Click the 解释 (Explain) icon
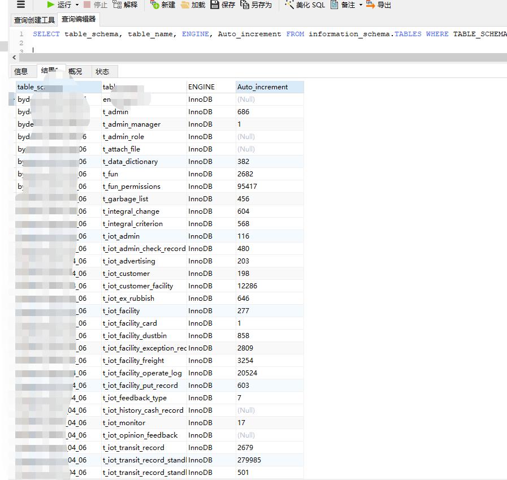Image resolution: width=507 pixels, height=480 pixels. (x=123, y=5)
